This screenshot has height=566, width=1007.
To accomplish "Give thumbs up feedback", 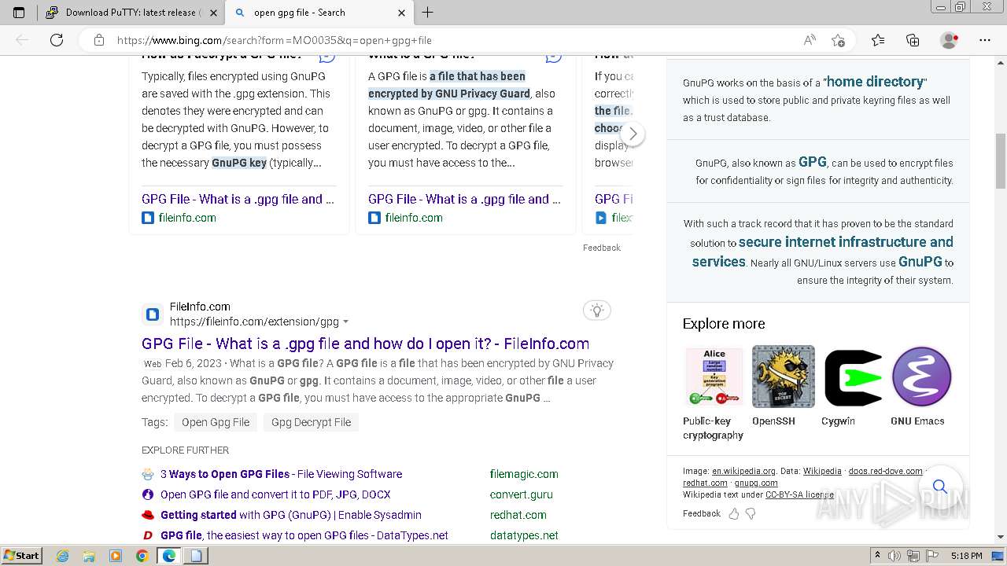I will [x=734, y=513].
